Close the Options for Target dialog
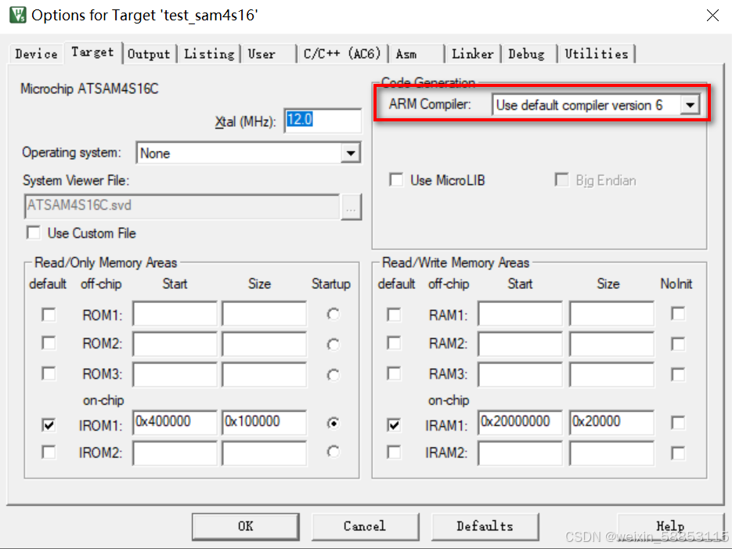732x549 pixels. pos(712,16)
